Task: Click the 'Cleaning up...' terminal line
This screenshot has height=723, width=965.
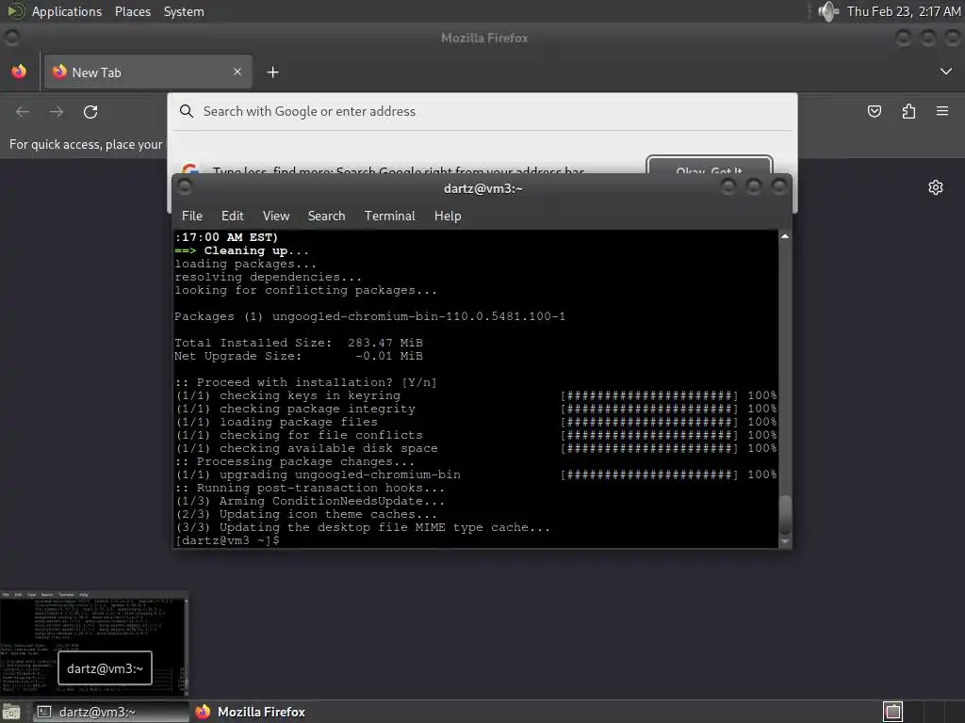Action: pos(242,250)
